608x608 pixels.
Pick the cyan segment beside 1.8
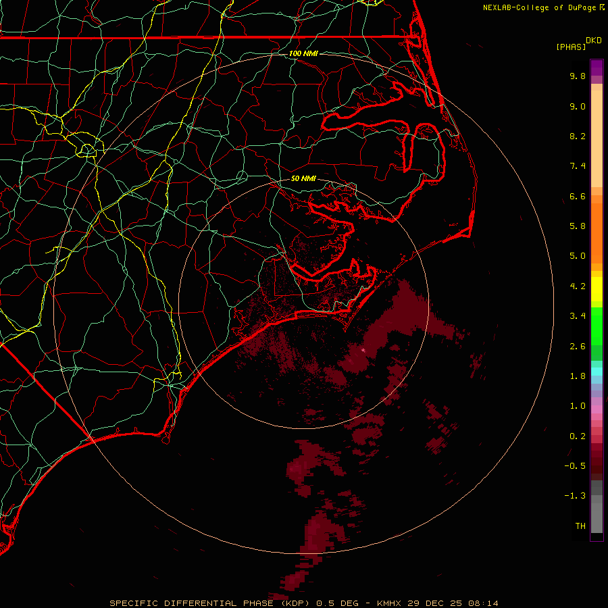[x=597, y=372]
